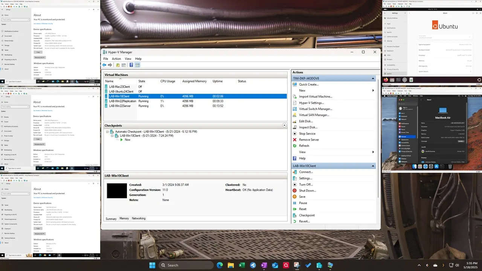Select the Edit Disk action
Image resolution: width=482 pixels, height=271 pixels.
(x=307, y=121)
